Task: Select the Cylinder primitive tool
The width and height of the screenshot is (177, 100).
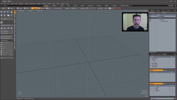Action: pos(8,12)
